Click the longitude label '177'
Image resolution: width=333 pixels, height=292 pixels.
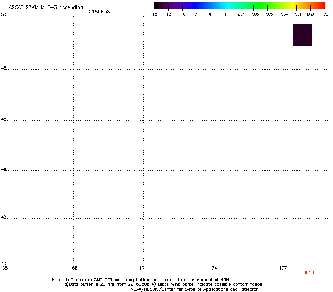point(283,268)
